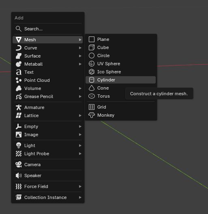Click the 'Speaker' label
The width and height of the screenshot is (208, 214).
(33, 175)
